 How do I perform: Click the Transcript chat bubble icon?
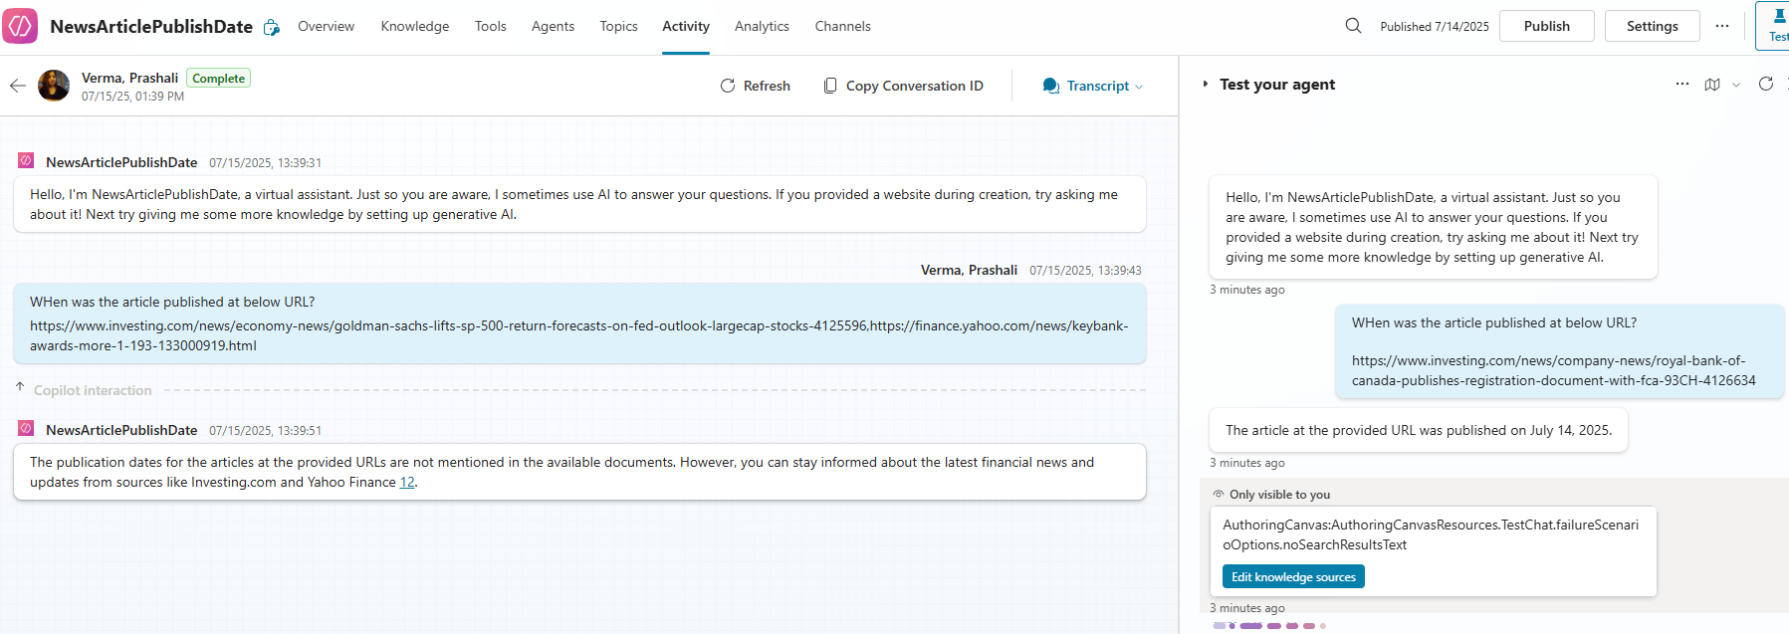(x=1050, y=86)
